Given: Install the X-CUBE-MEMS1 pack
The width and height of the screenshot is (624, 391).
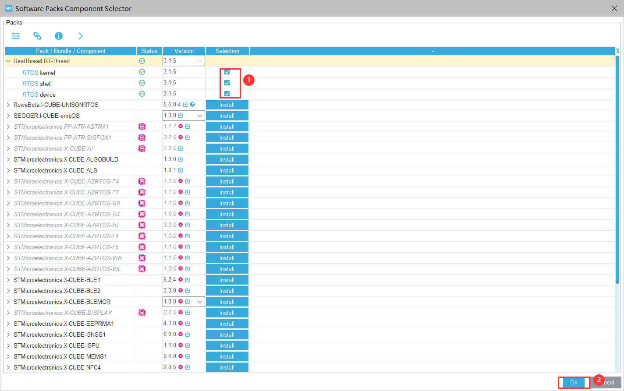Looking at the screenshot, I should [x=227, y=356].
